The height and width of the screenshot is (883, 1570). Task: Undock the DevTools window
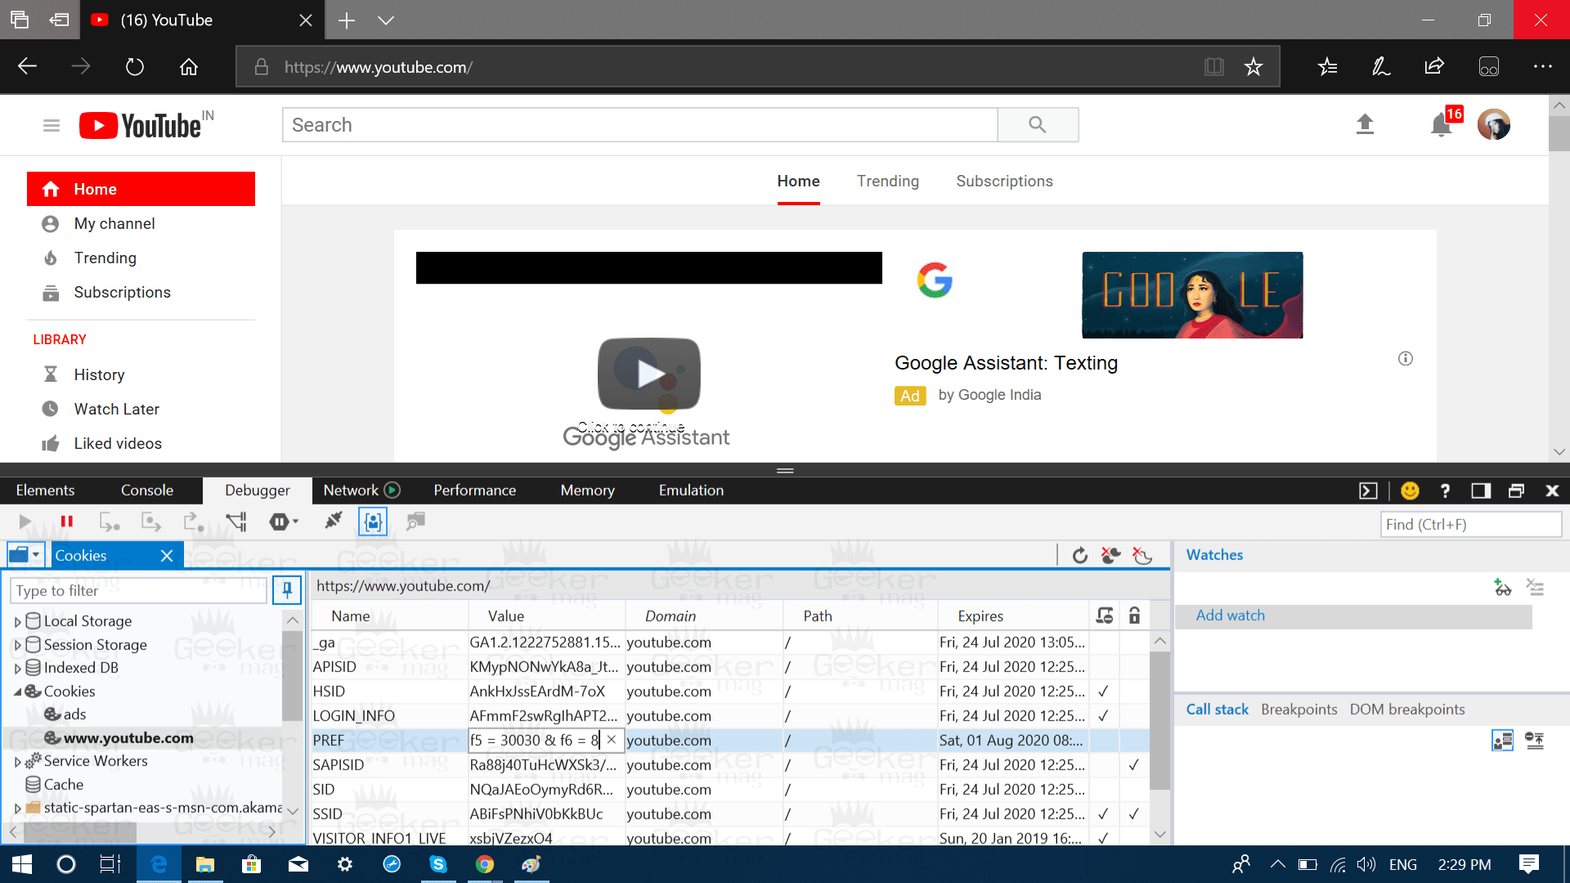pyautogui.click(x=1516, y=491)
